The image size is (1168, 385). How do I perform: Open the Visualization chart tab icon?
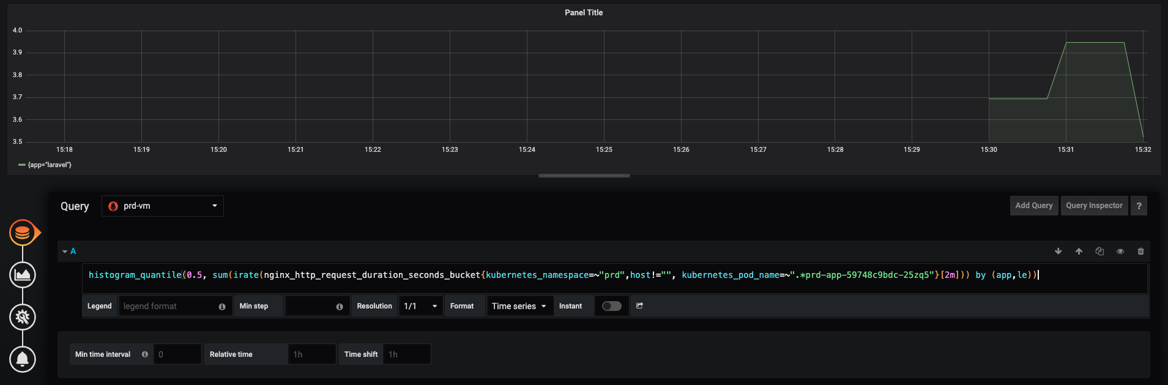[23, 275]
